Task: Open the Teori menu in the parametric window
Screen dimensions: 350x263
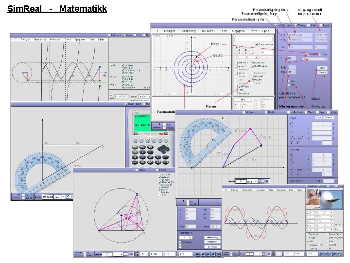Action: coord(224,31)
